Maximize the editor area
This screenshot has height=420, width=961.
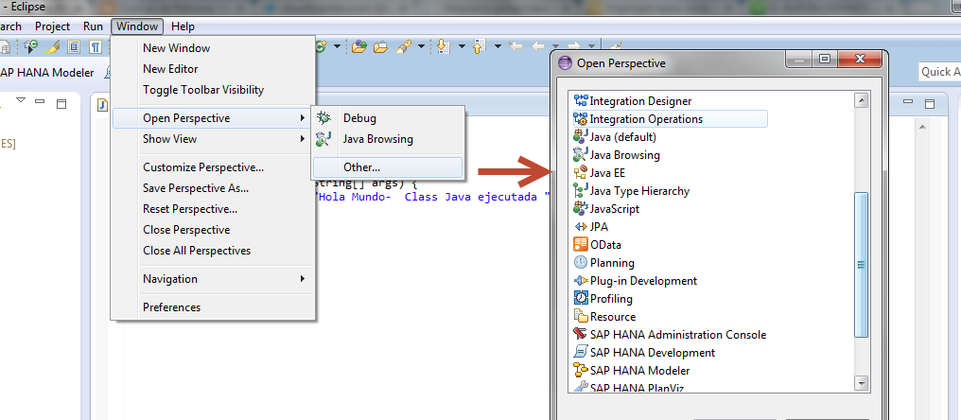point(930,104)
